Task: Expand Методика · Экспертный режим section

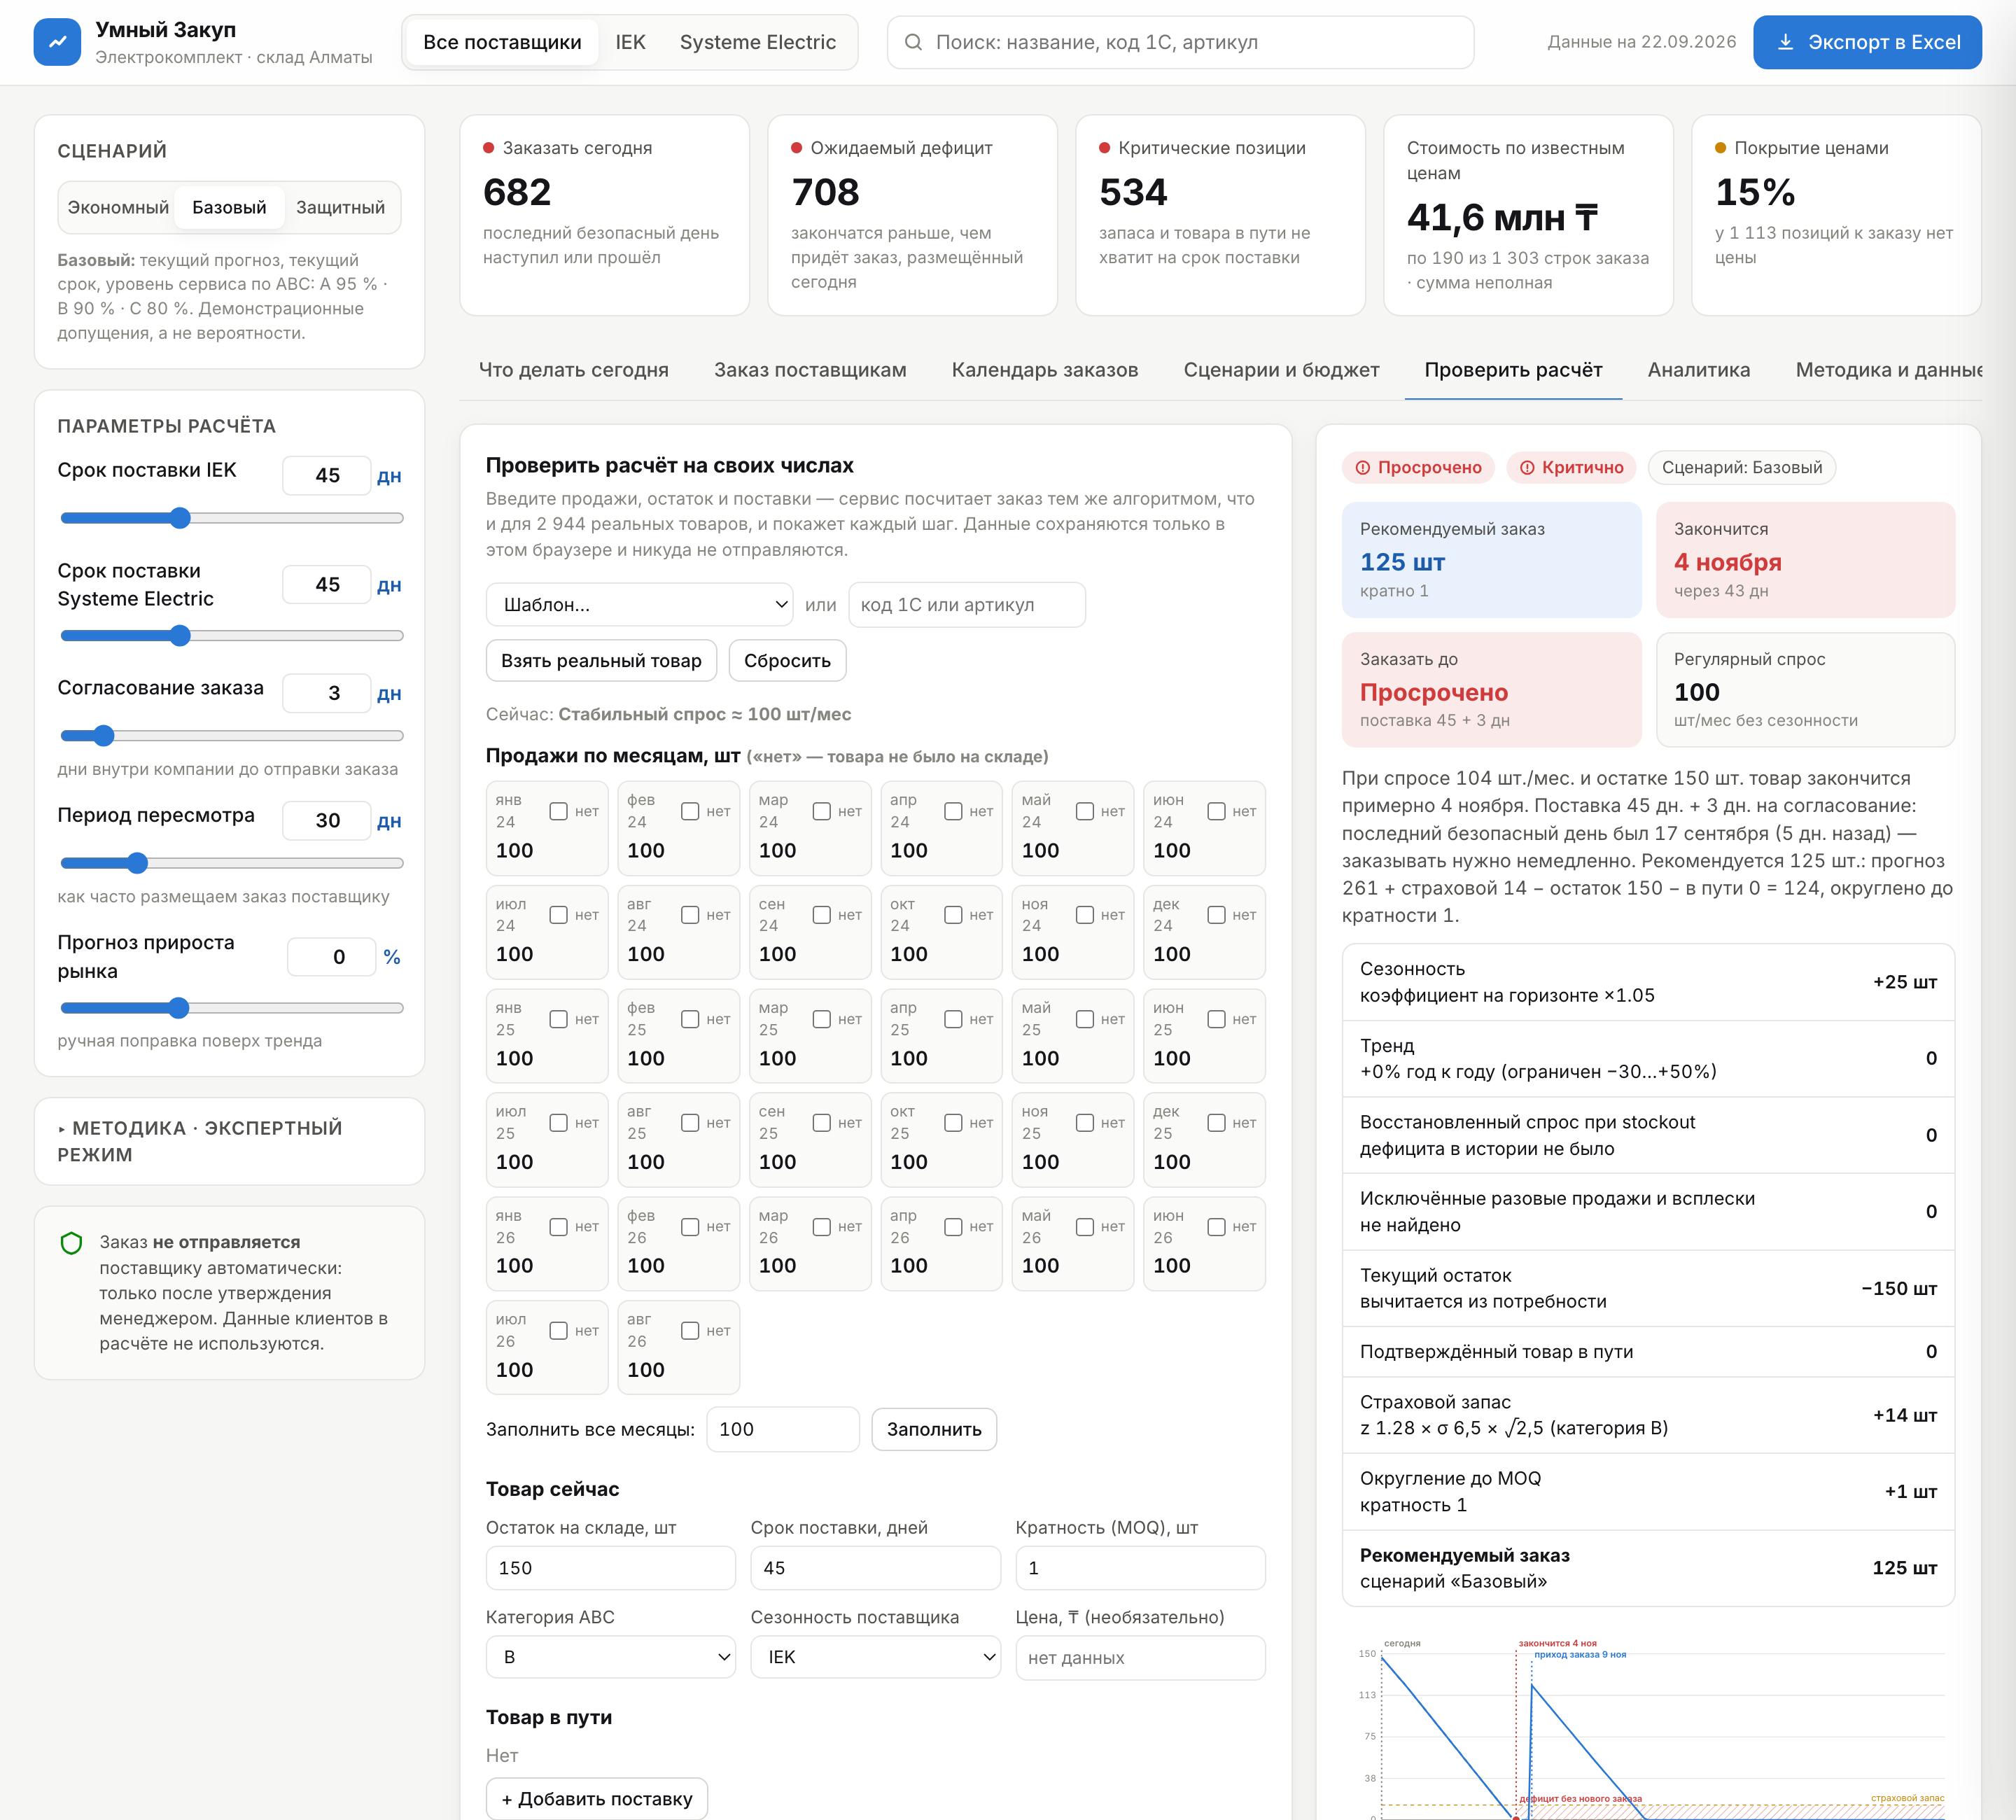Action: click(x=229, y=1141)
